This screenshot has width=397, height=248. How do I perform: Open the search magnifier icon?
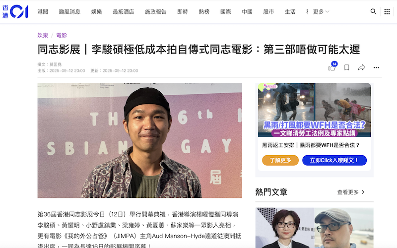373,11
